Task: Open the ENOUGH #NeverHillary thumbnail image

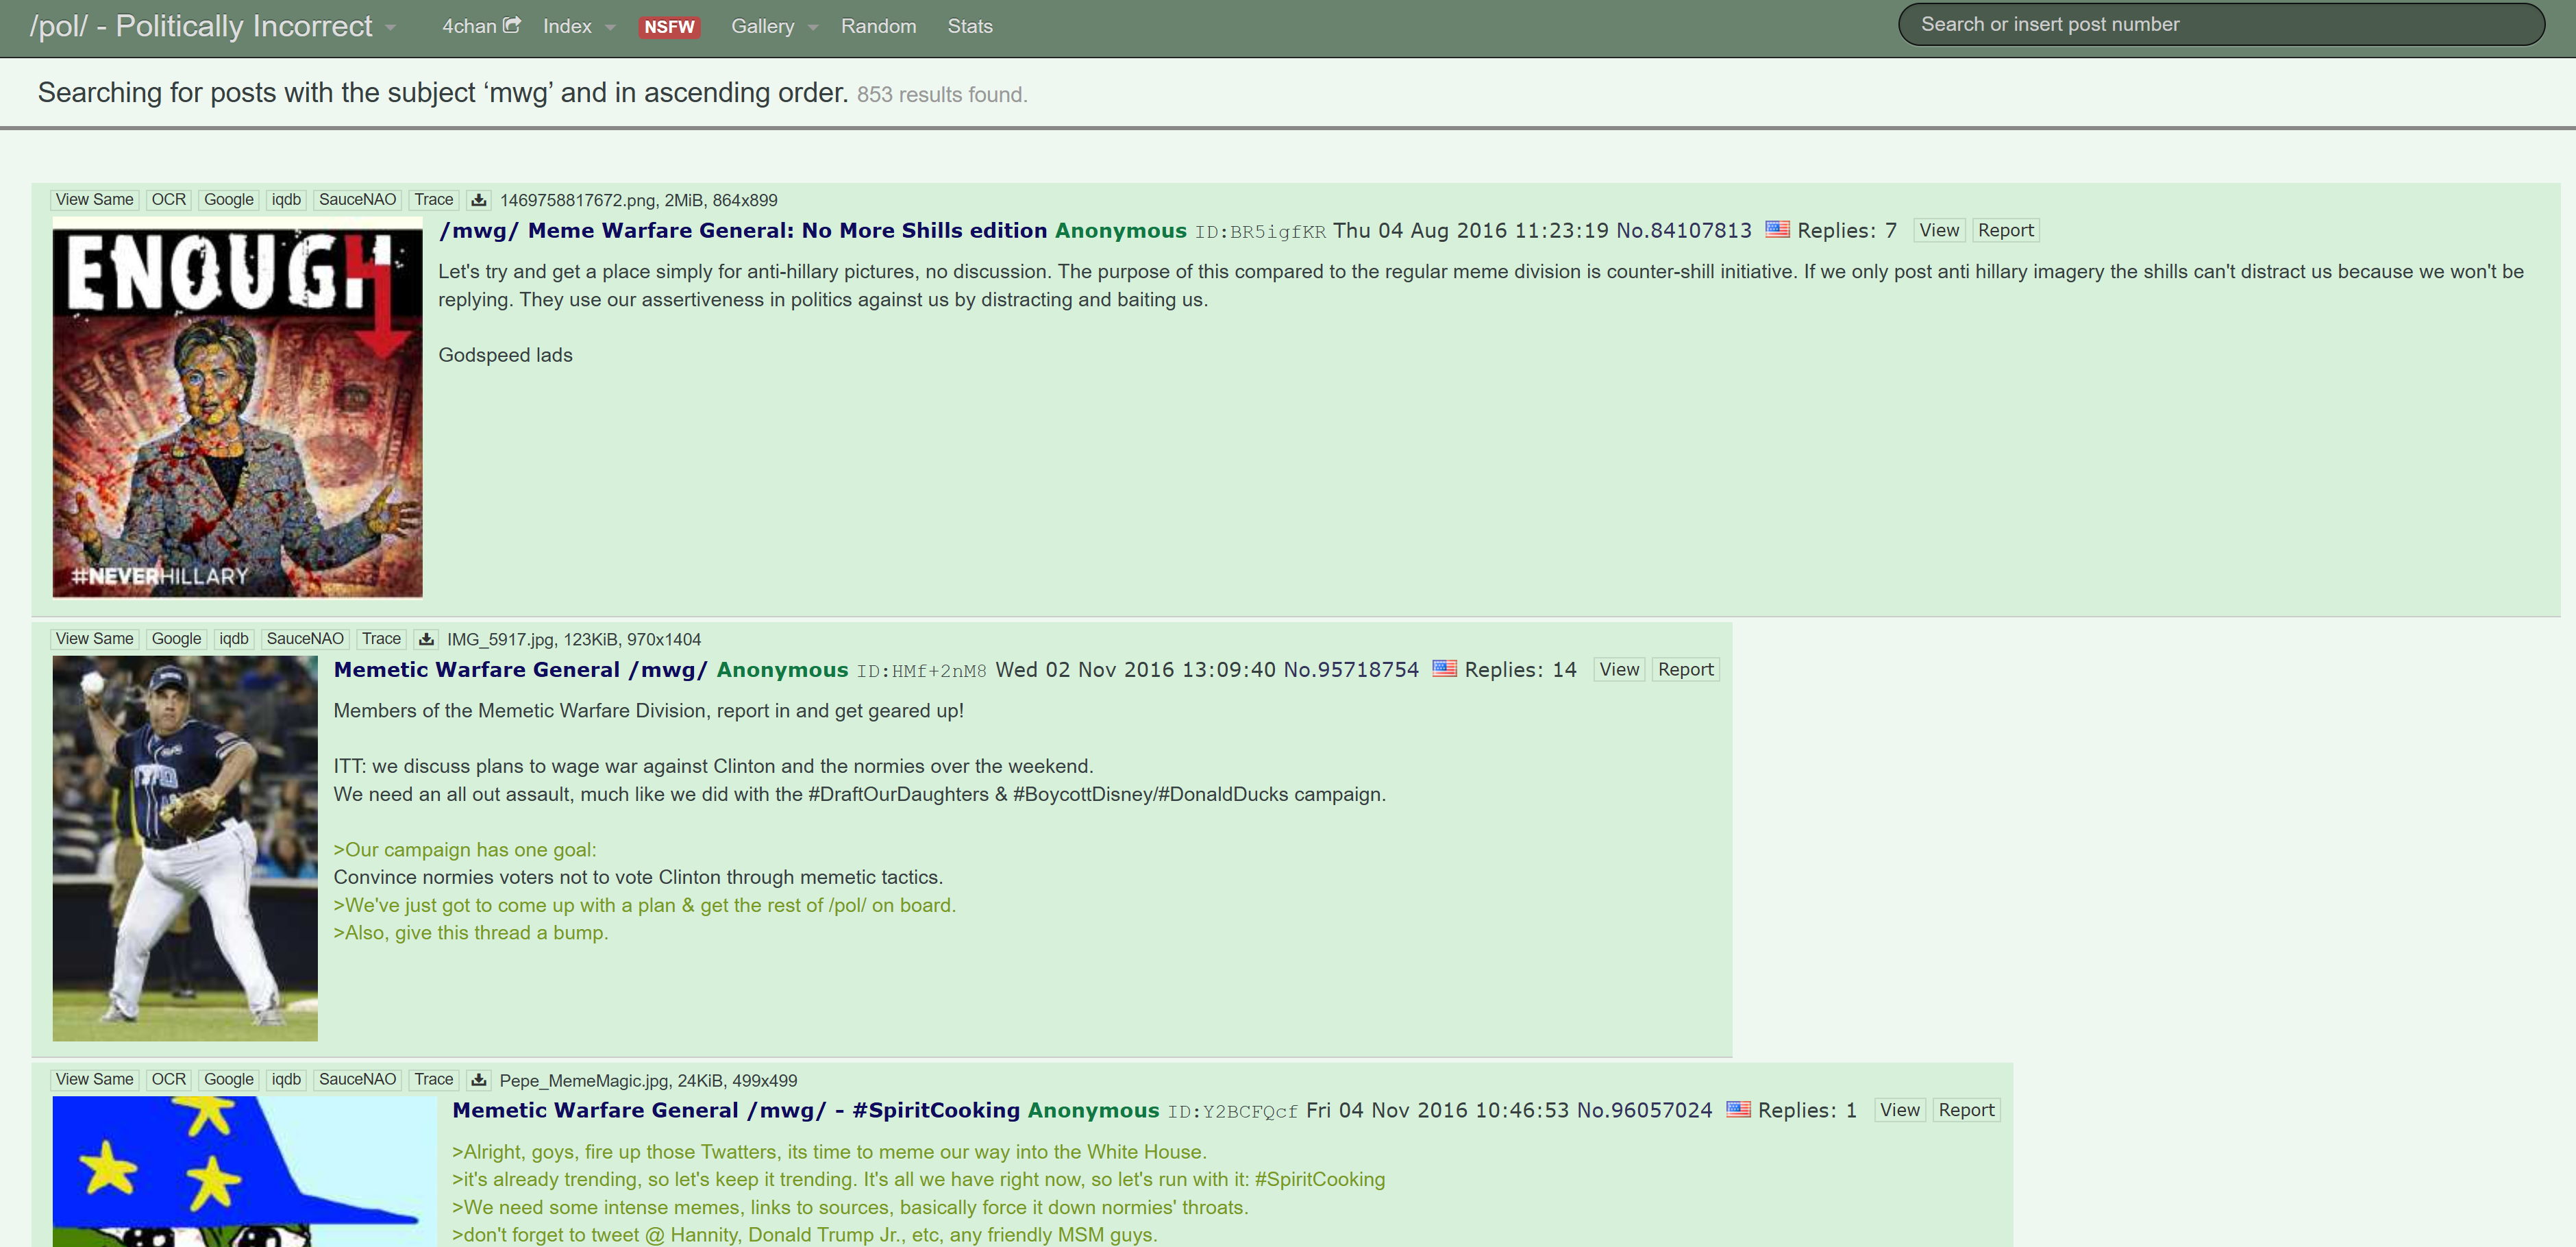Action: click(x=237, y=408)
